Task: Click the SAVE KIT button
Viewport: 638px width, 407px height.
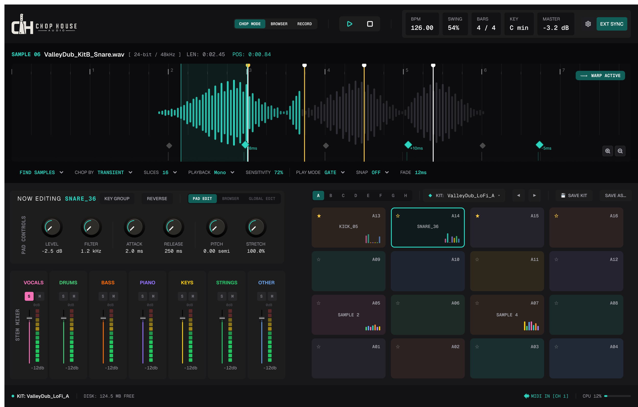Action: (574, 195)
